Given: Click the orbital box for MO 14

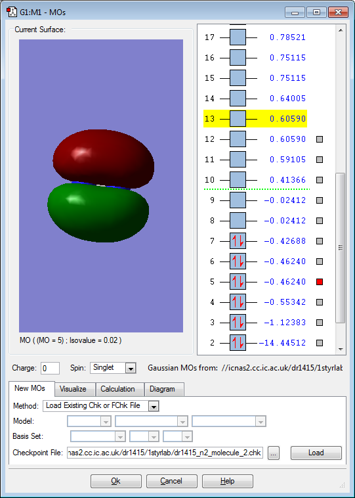Looking at the screenshot, I should (238, 99).
